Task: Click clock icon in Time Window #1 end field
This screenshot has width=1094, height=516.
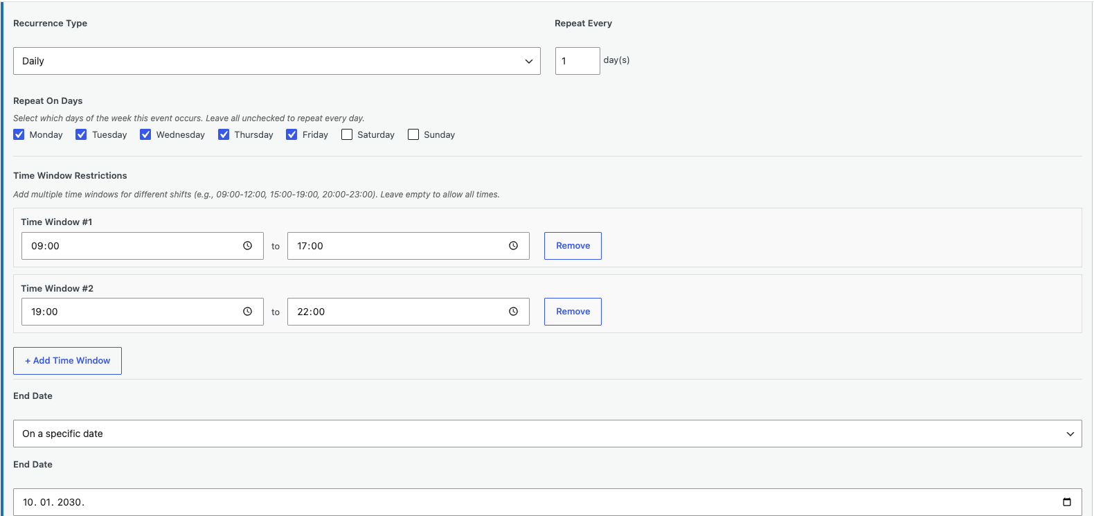Action: point(513,246)
